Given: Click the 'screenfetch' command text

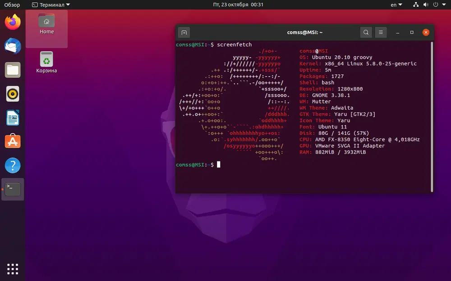Looking at the screenshot, I should (235, 45).
